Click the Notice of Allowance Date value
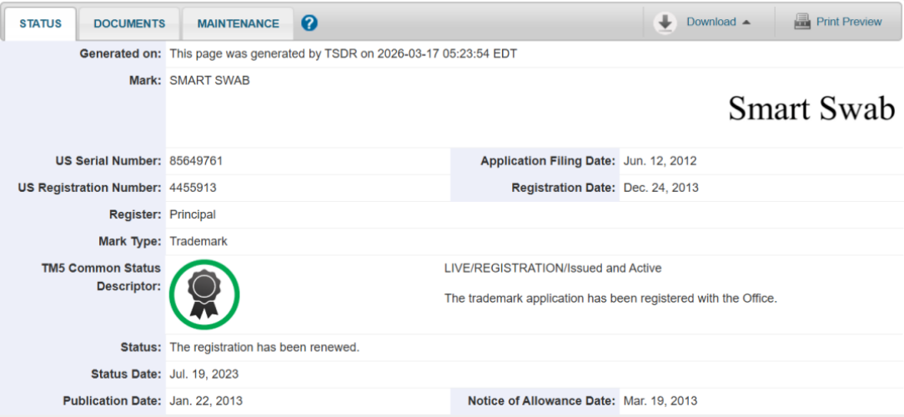The width and height of the screenshot is (904, 417). click(x=660, y=400)
